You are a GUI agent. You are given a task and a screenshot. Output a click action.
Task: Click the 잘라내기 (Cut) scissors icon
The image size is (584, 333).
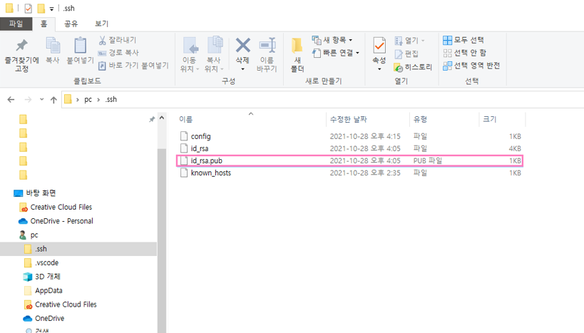pos(118,40)
